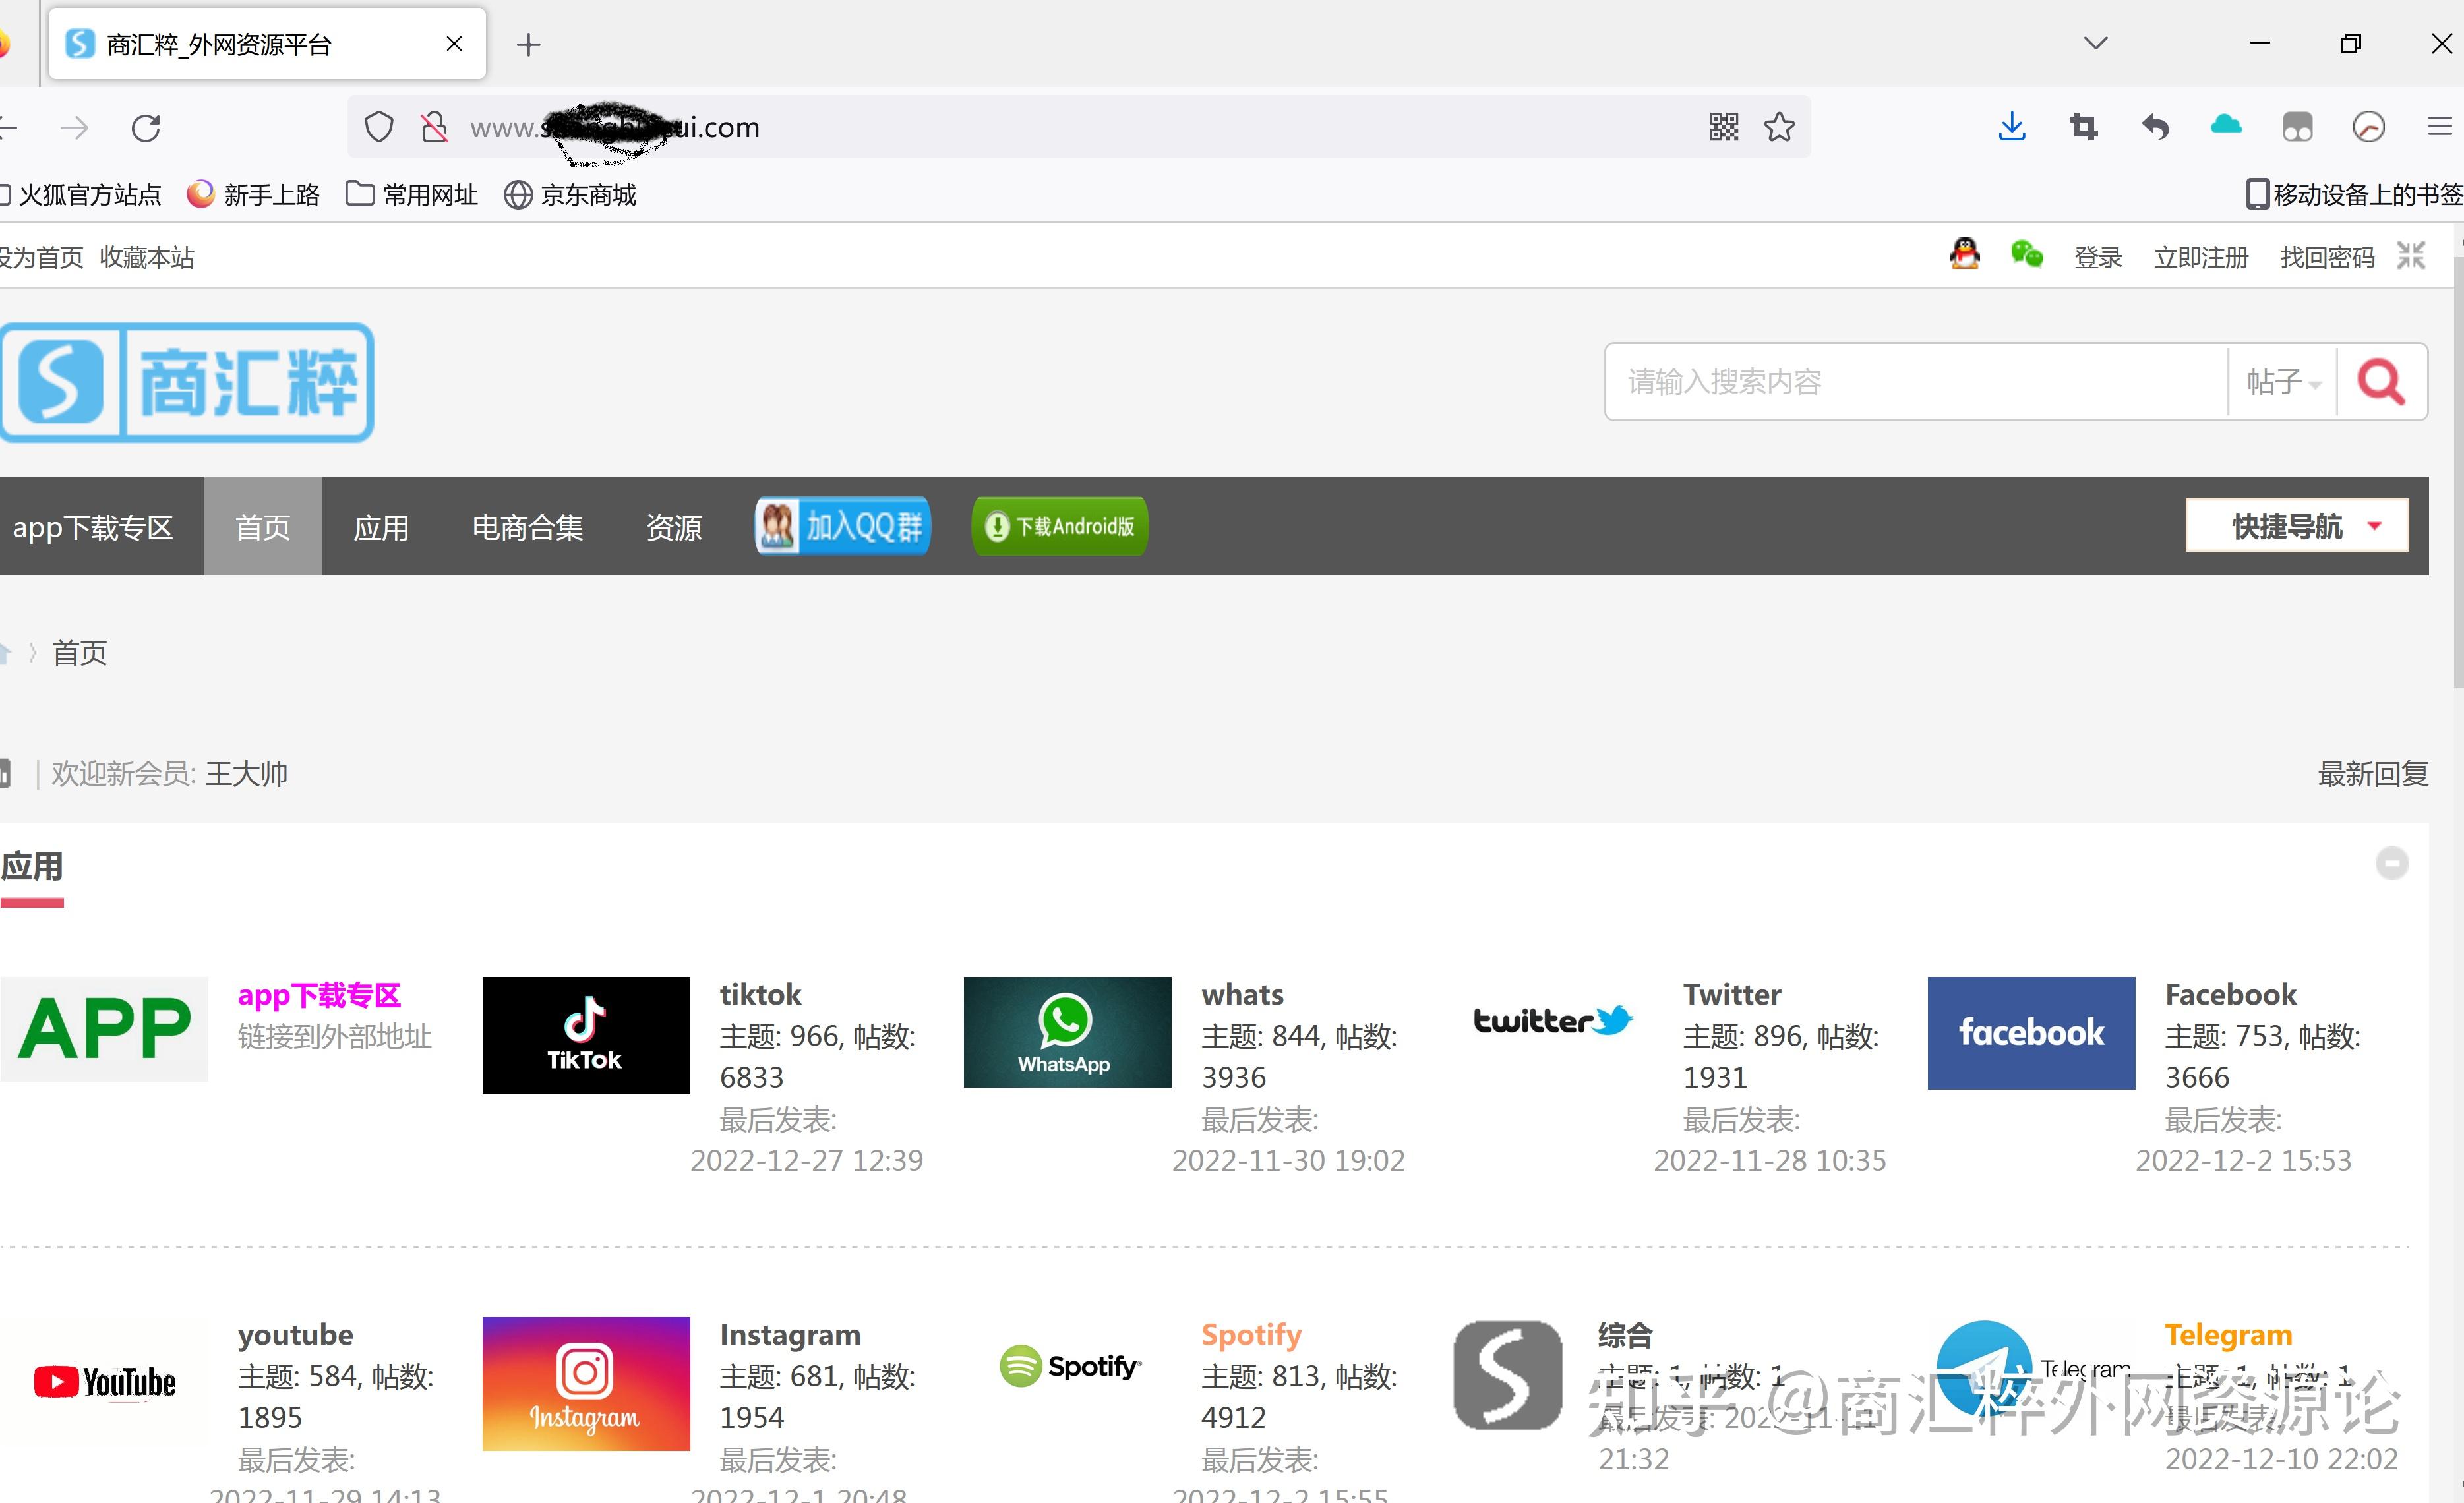The image size is (2464, 1503).
Task: Bookmark this page with the star icon
Action: [1779, 127]
